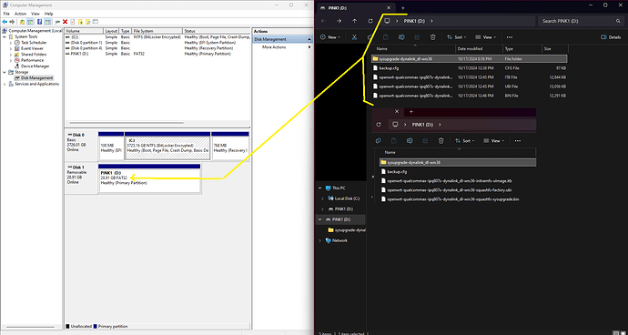Sort by the Size column header
Screen dimensions: 628x335
[555, 49]
